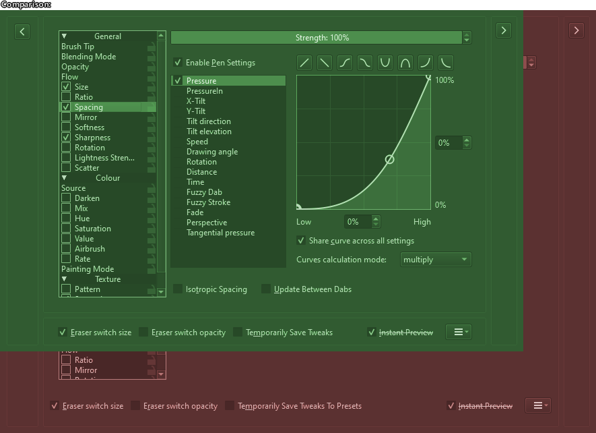Choose the S-shape curve preset
The height and width of the screenshot is (433, 596).
(x=344, y=63)
